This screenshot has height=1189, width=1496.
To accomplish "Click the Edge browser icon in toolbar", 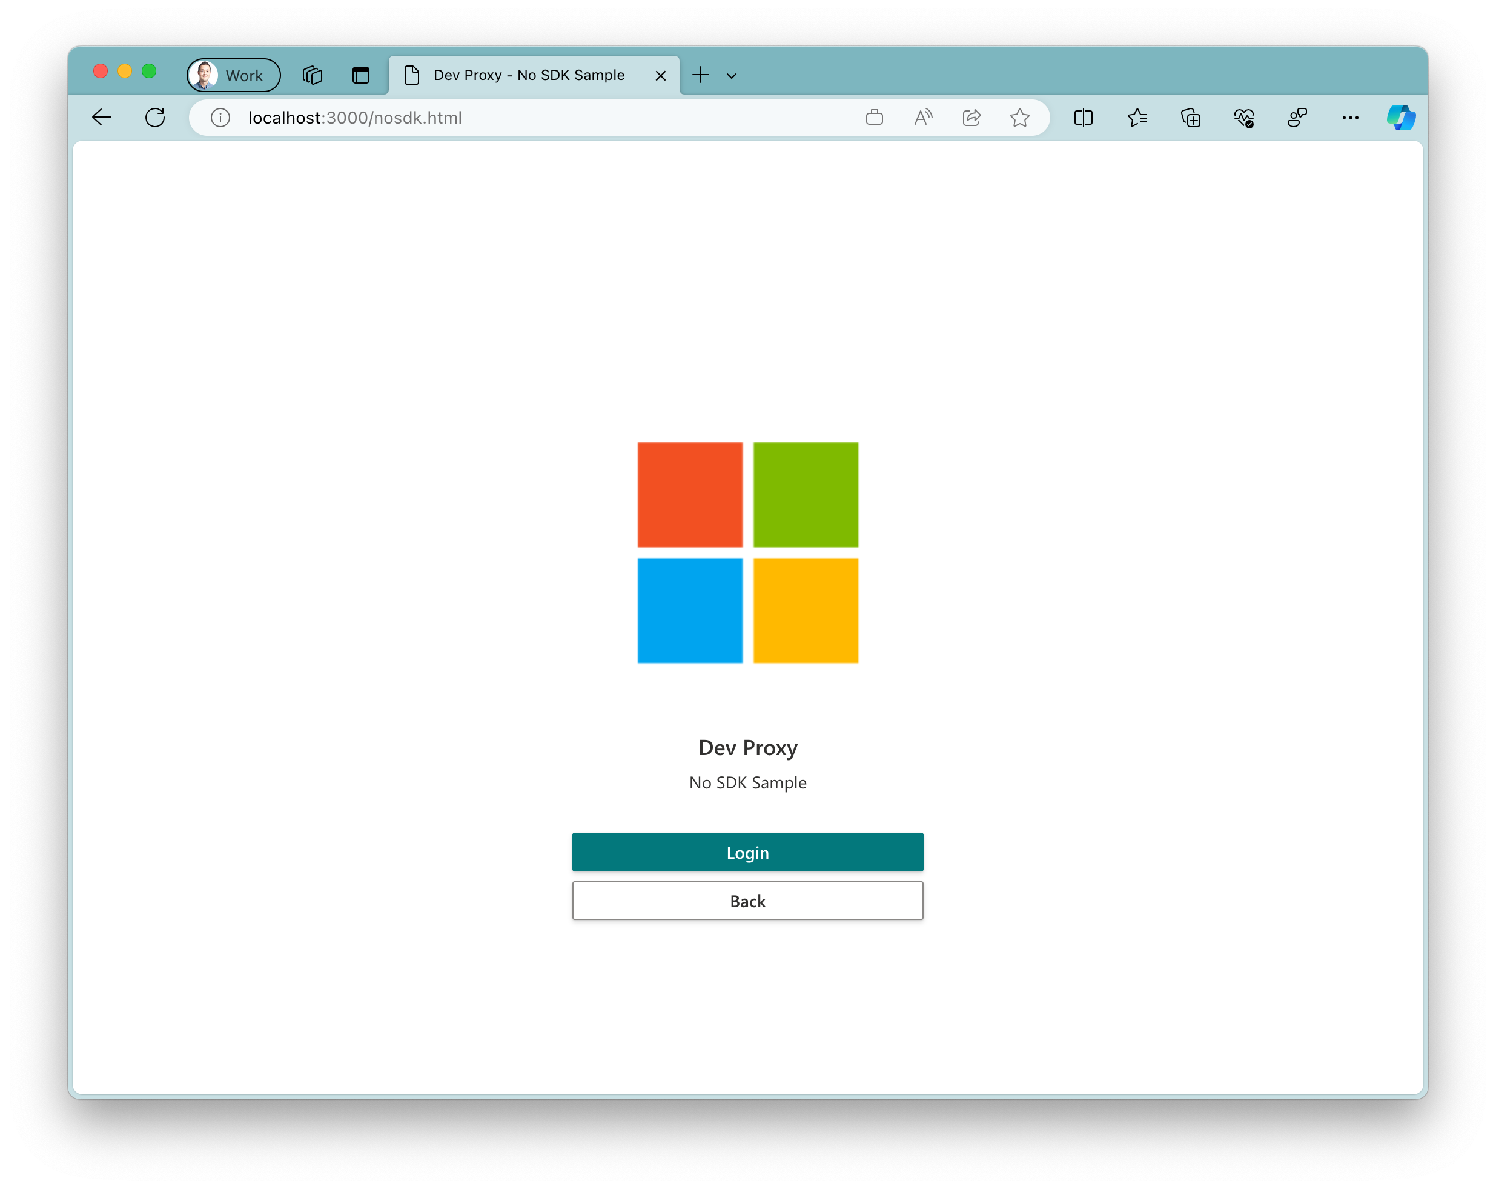I will click(1403, 118).
